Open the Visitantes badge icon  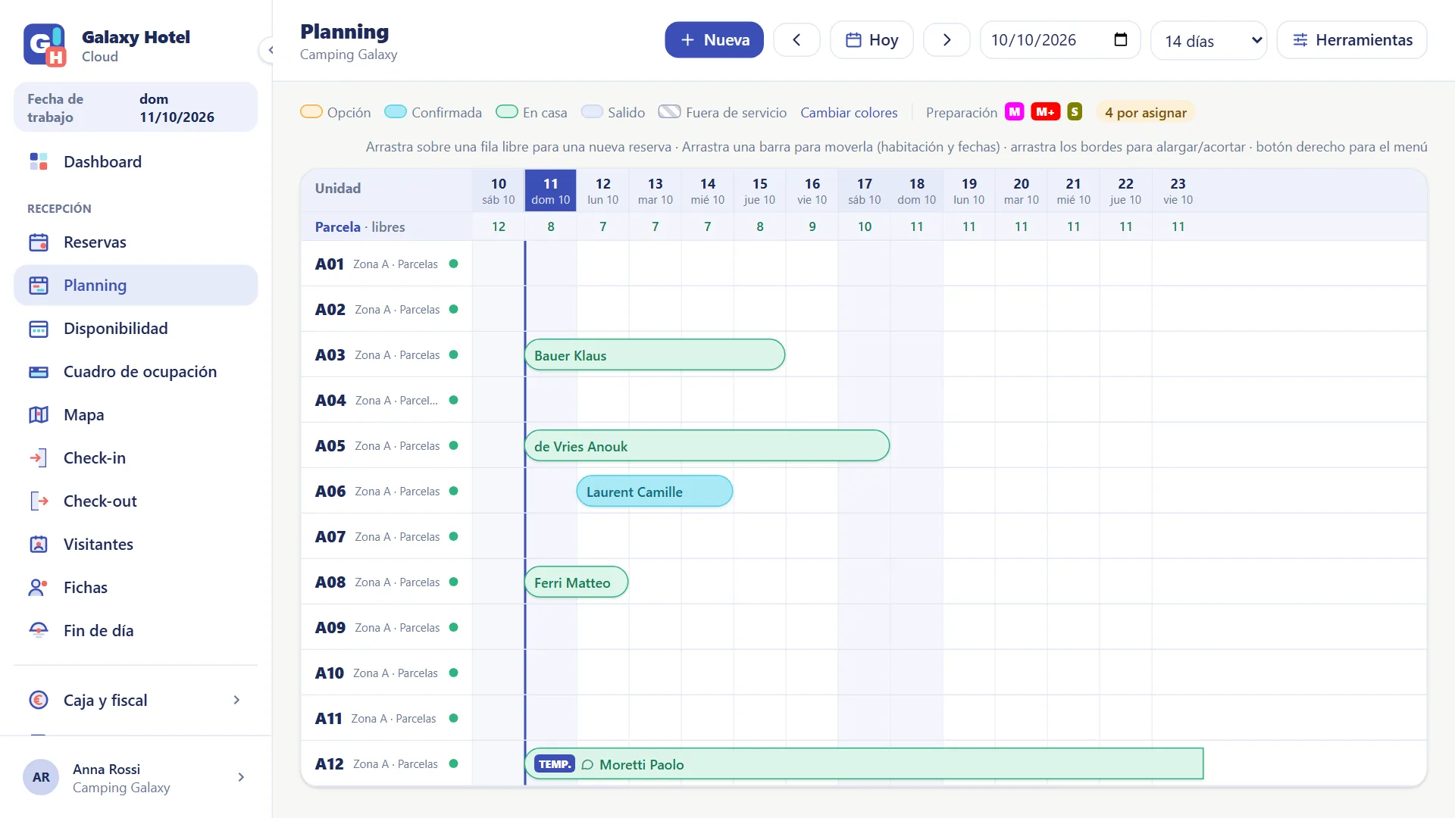tap(39, 544)
